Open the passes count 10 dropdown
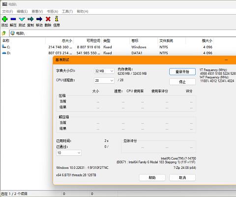The width and height of the screenshot is (236, 197). (x=69, y=153)
